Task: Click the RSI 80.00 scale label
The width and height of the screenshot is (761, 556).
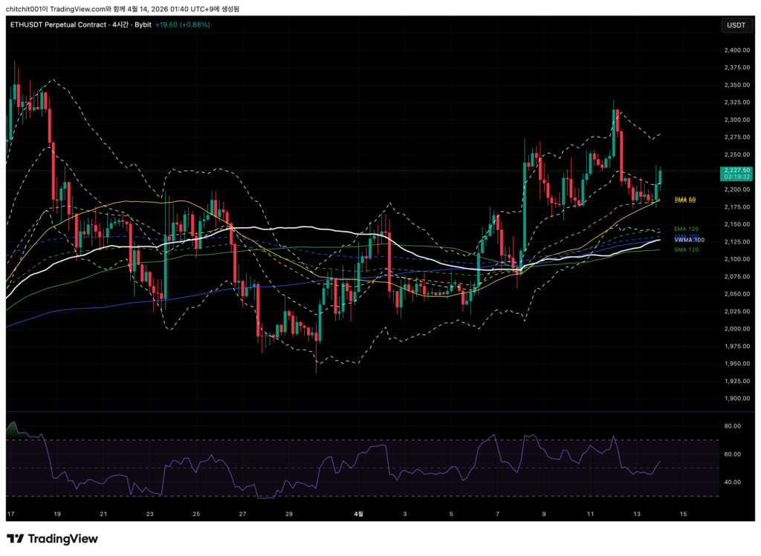Action: click(732, 426)
